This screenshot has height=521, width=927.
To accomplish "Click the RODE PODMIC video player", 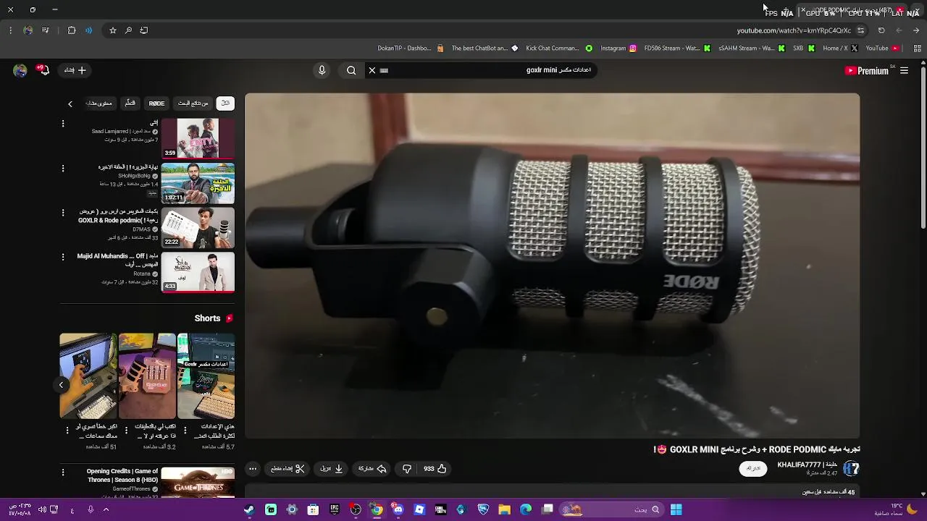I will click(552, 266).
